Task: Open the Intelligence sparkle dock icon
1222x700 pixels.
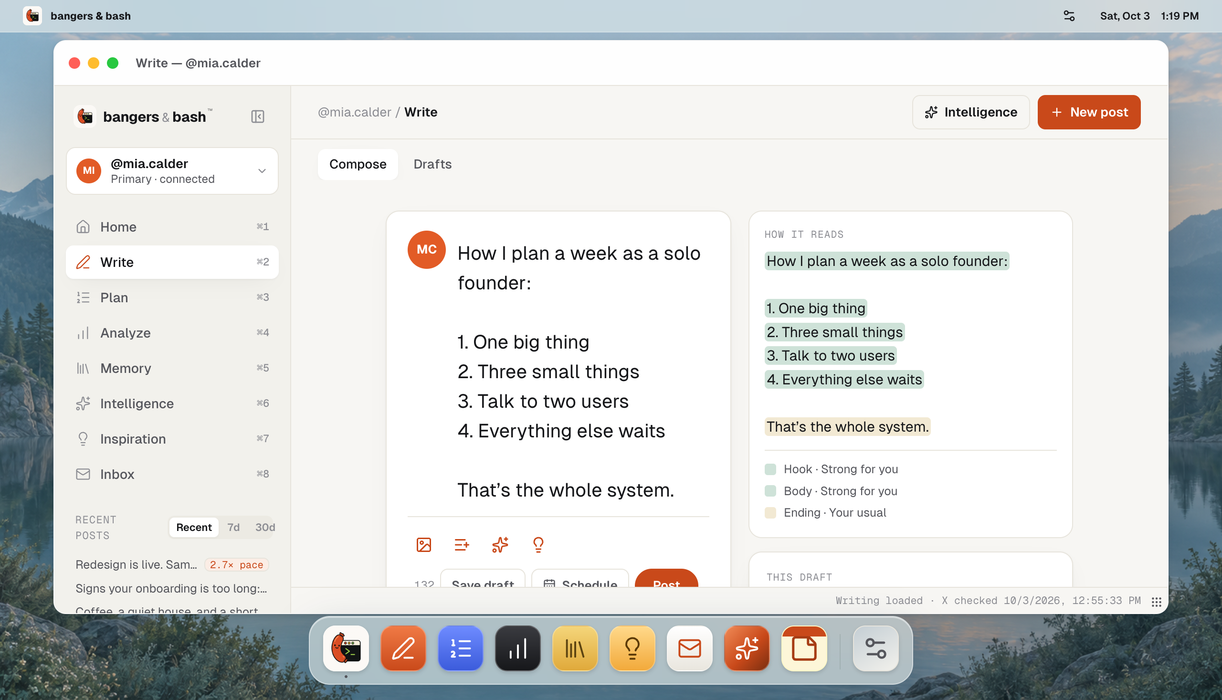Action: [746, 648]
